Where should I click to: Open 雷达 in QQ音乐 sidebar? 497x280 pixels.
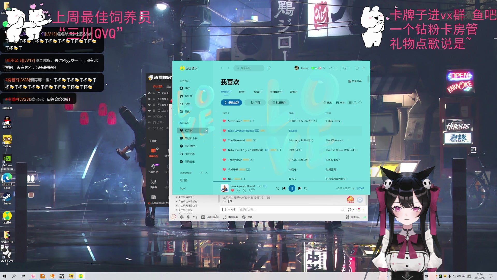point(185,112)
